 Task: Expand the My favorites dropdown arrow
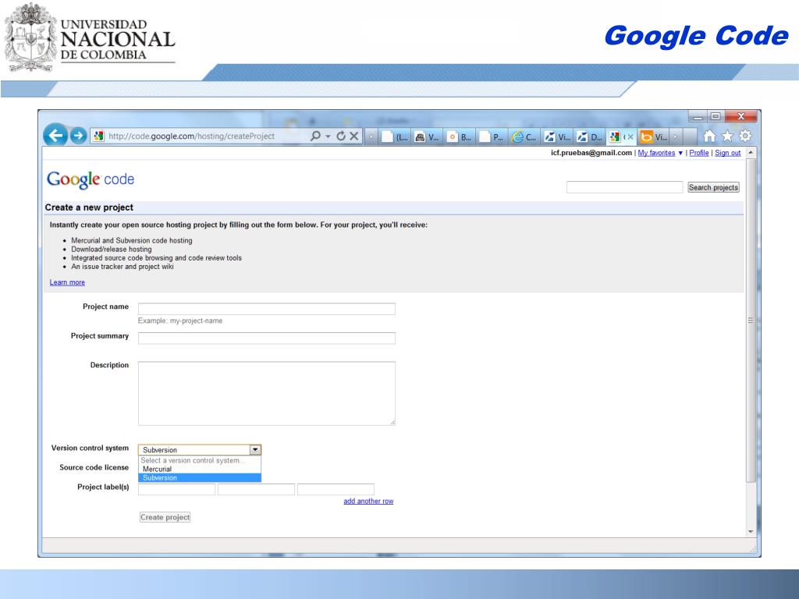click(x=680, y=154)
